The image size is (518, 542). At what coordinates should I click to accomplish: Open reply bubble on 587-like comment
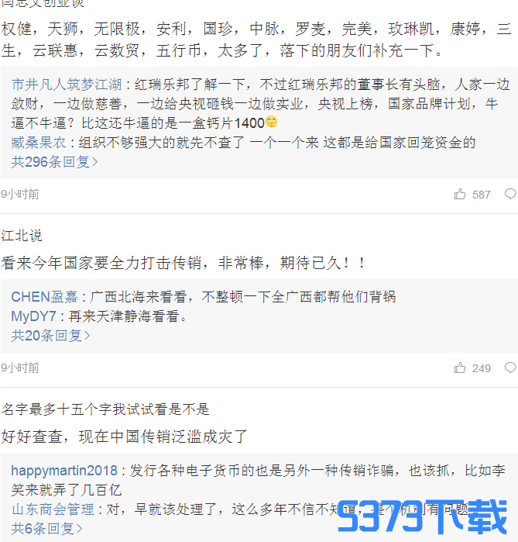[x=510, y=195]
